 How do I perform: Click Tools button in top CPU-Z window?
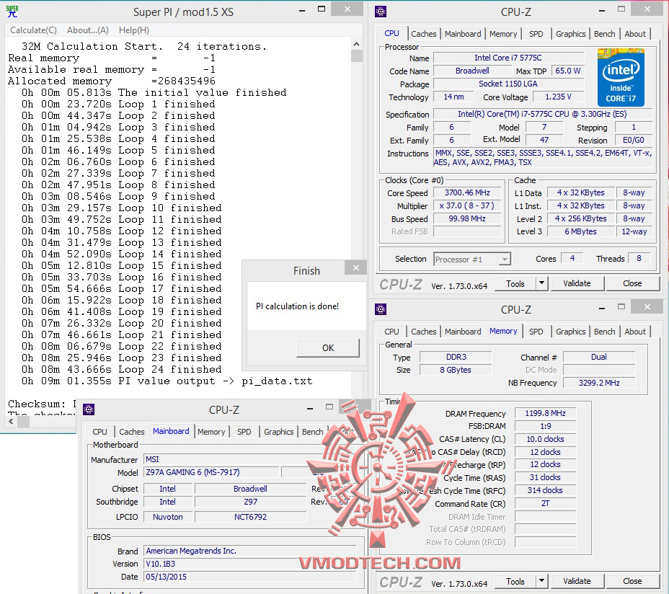pos(515,284)
